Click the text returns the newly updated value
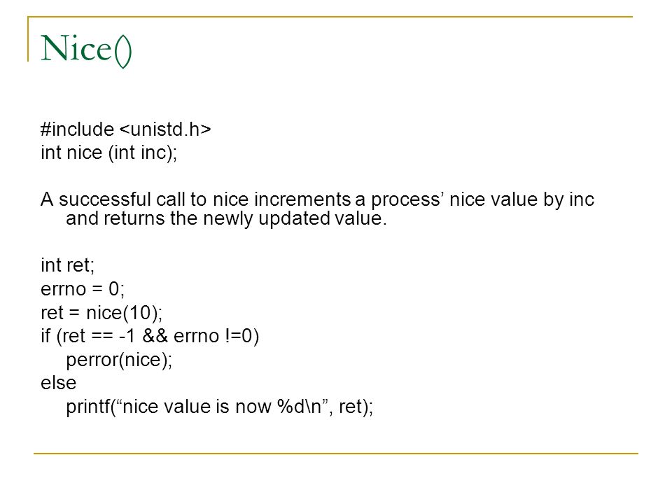Viewport: 672px width, 504px height. [x=246, y=218]
